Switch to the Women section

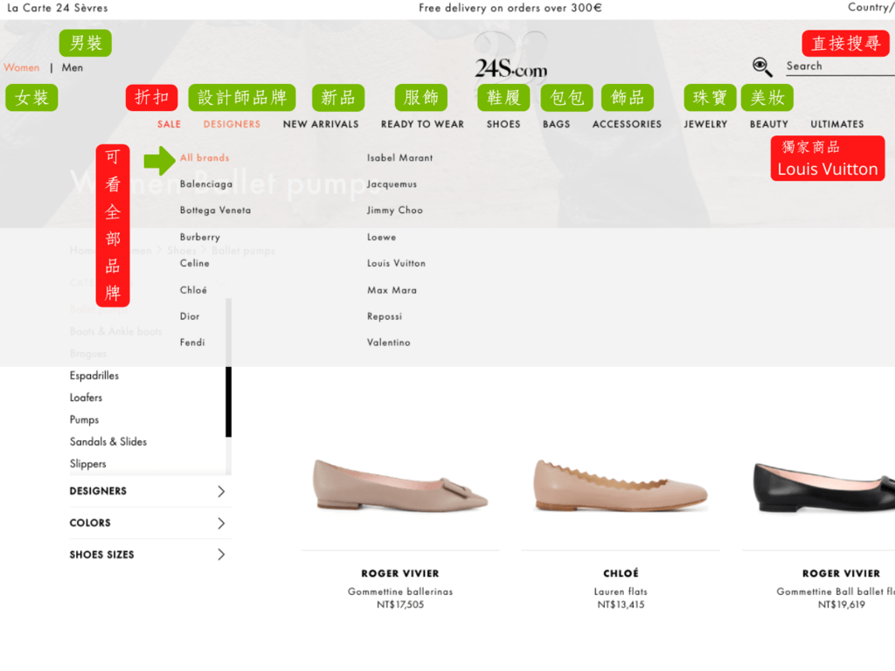[x=22, y=67]
